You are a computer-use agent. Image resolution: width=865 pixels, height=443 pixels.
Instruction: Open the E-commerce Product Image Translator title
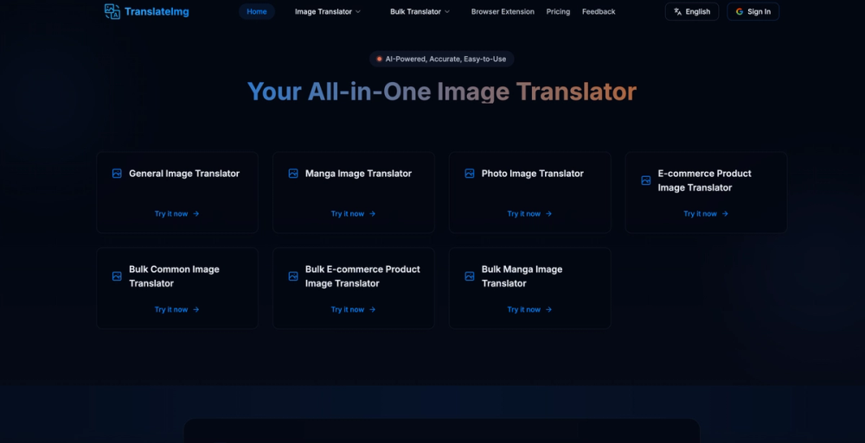pyautogui.click(x=704, y=180)
